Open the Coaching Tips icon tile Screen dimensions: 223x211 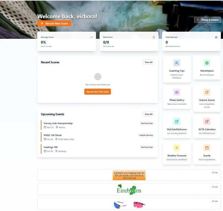[177, 63]
